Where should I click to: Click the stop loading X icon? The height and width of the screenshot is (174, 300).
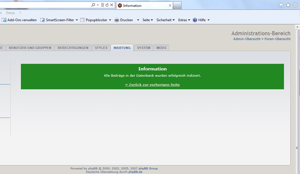click(112, 5)
